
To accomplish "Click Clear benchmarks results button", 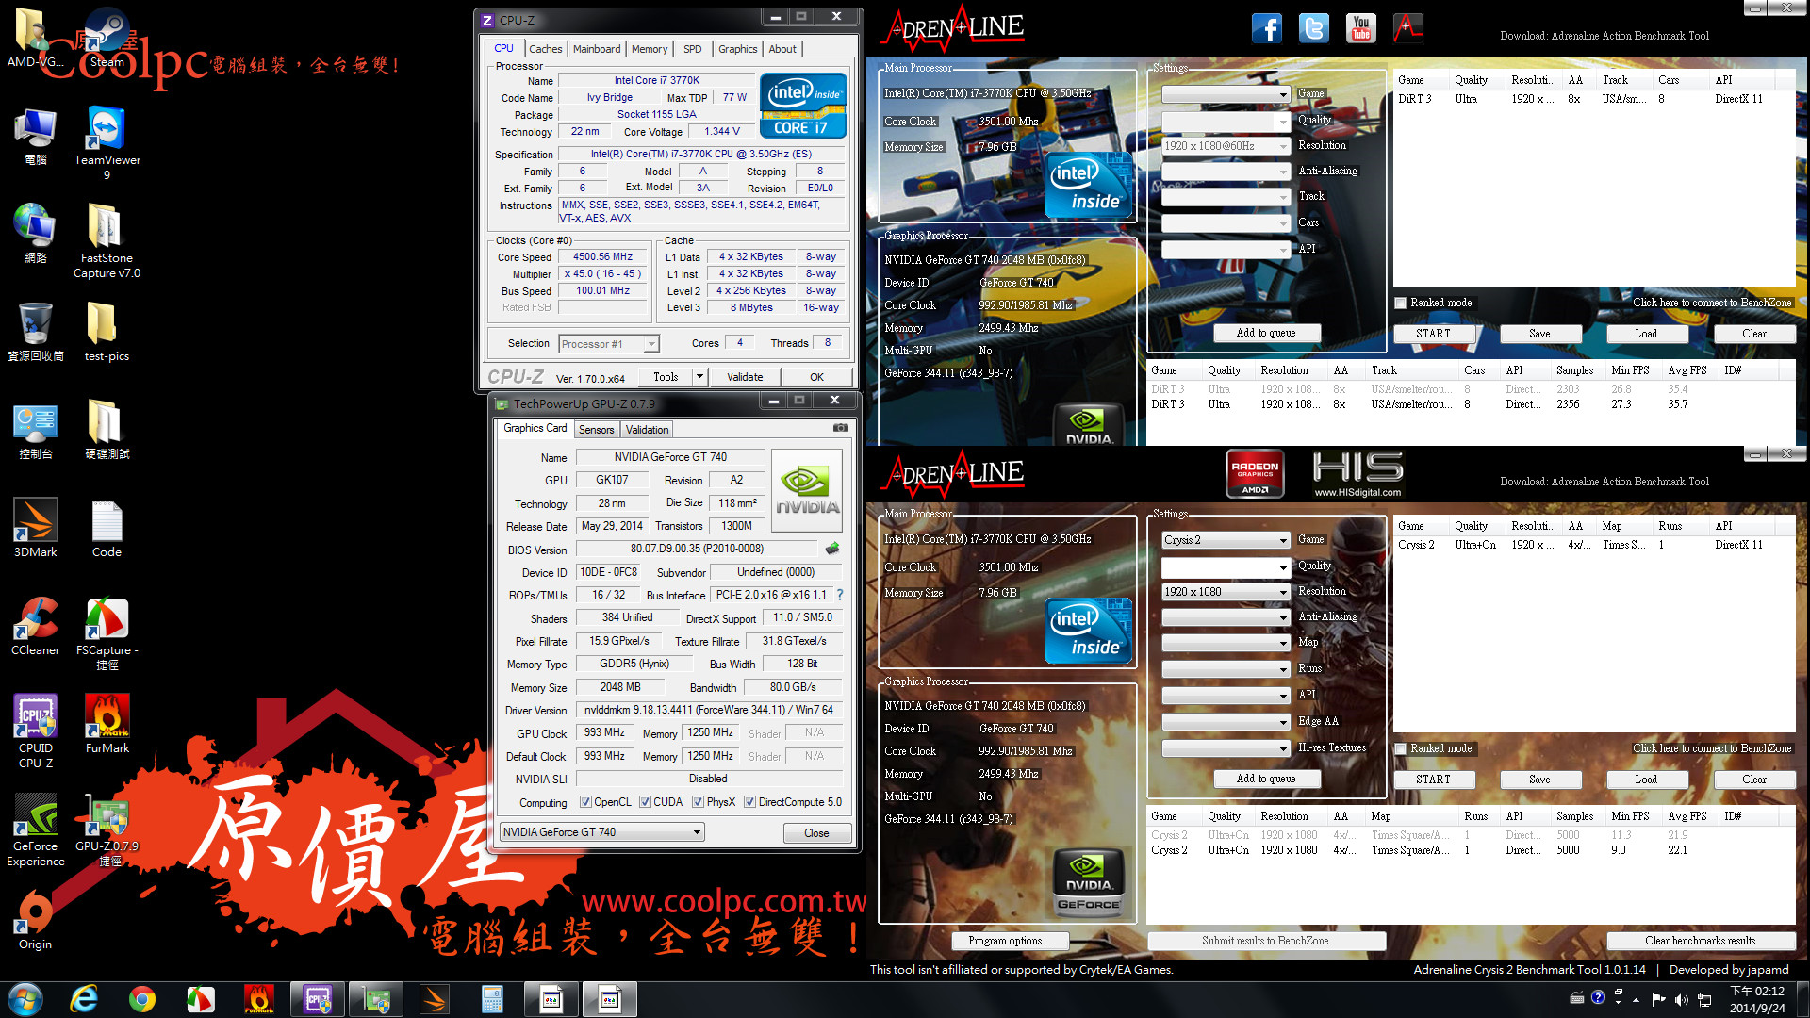I will (x=1700, y=941).
